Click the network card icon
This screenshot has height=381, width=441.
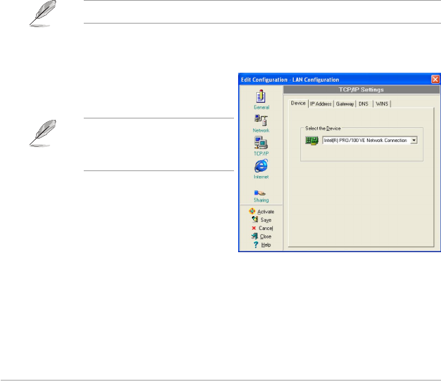point(312,141)
